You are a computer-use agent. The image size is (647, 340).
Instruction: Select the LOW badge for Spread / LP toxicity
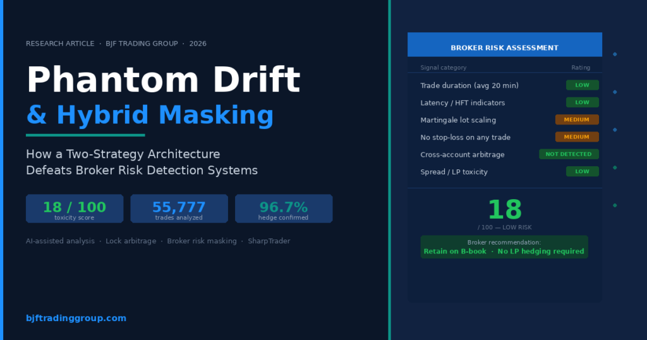point(582,171)
